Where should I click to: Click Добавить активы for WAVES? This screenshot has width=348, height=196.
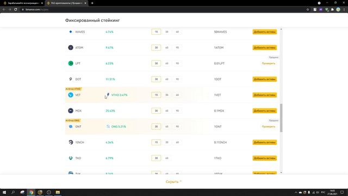tap(265, 32)
